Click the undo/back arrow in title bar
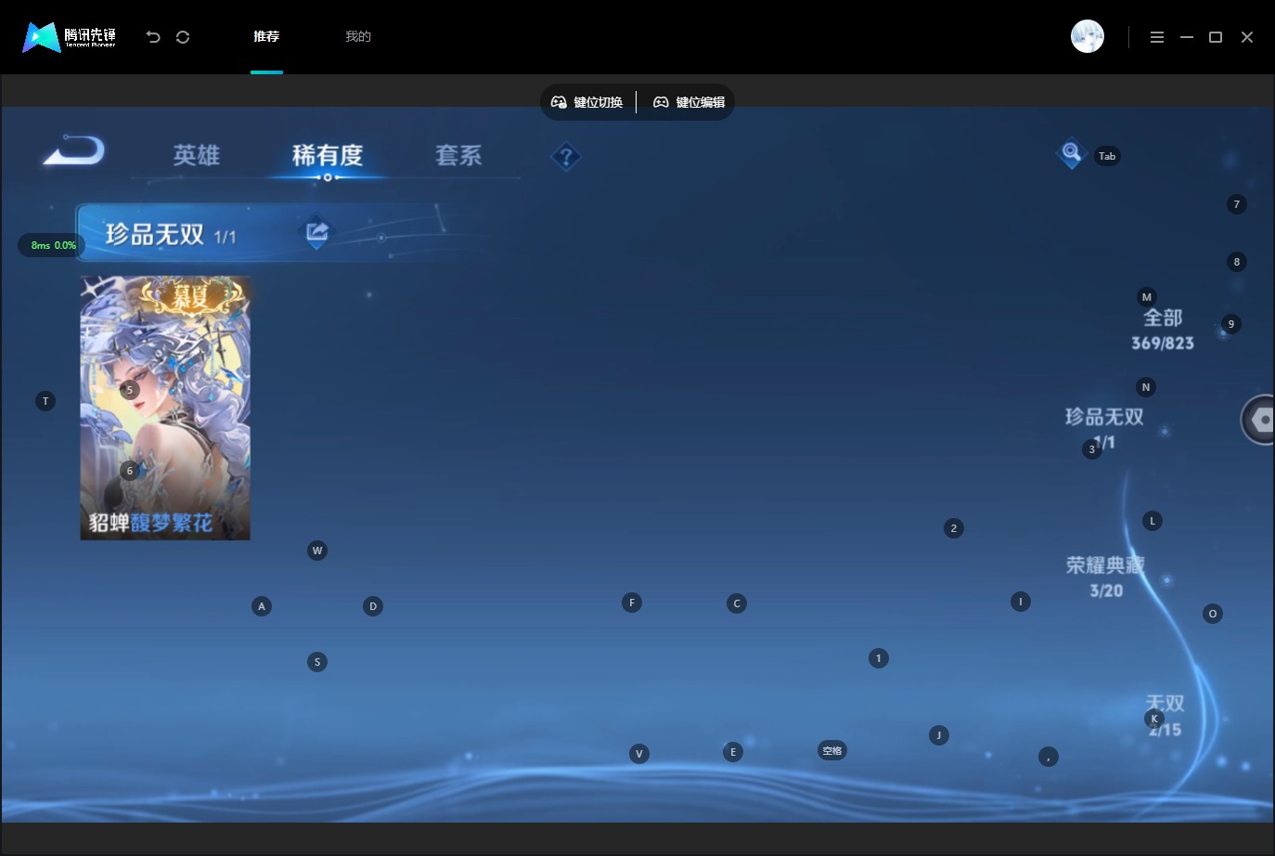 tap(153, 37)
